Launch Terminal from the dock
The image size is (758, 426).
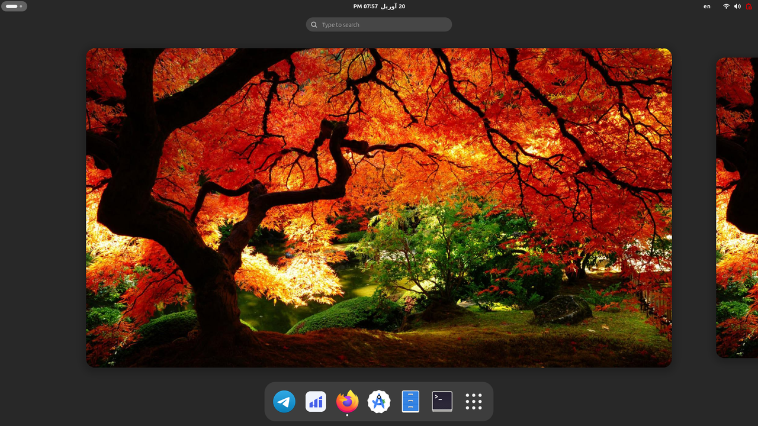(442, 402)
